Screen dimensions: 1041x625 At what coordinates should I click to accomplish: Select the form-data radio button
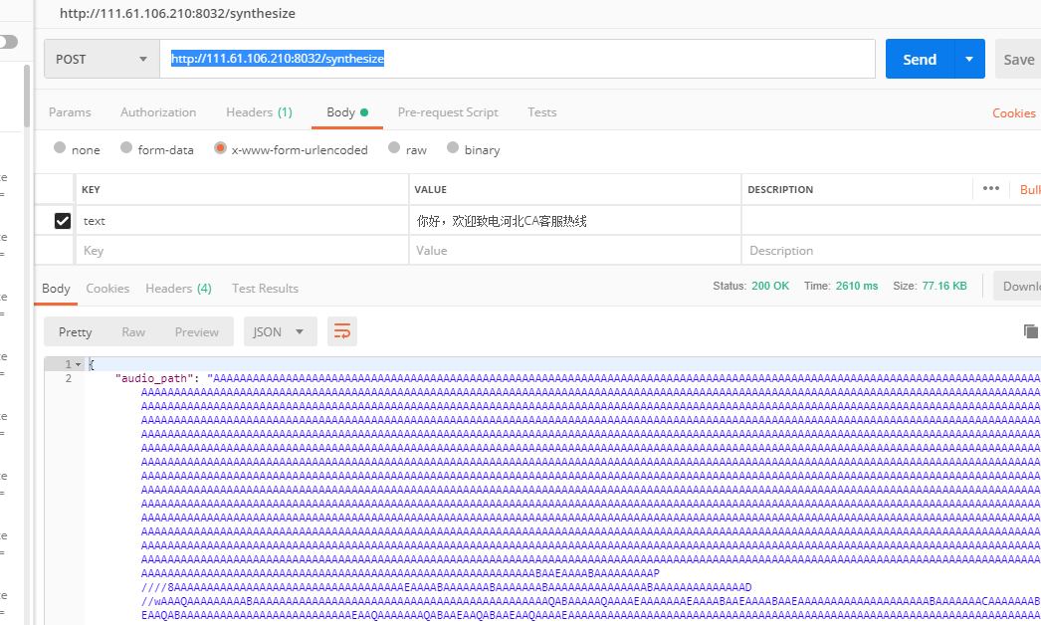[x=126, y=148]
